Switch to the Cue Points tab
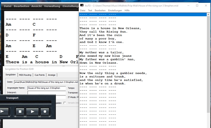Image resolution: width=211 pixels, height=128 pixels. point(39,75)
